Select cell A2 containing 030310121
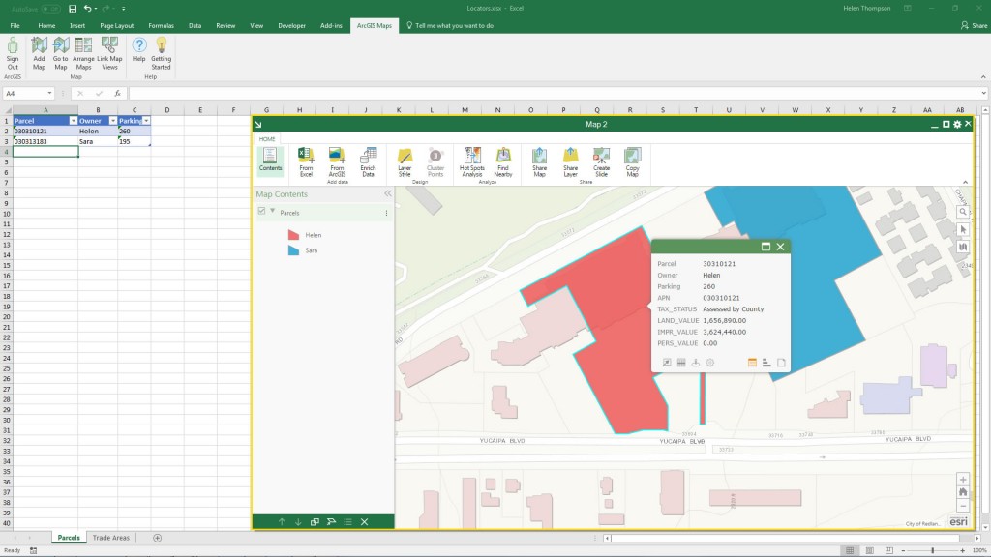Screen dimensions: 991x557 tap(45, 132)
